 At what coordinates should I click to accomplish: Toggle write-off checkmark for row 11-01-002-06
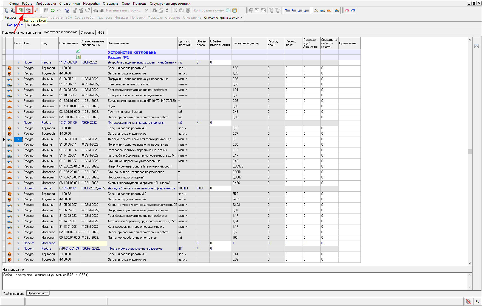18,62
